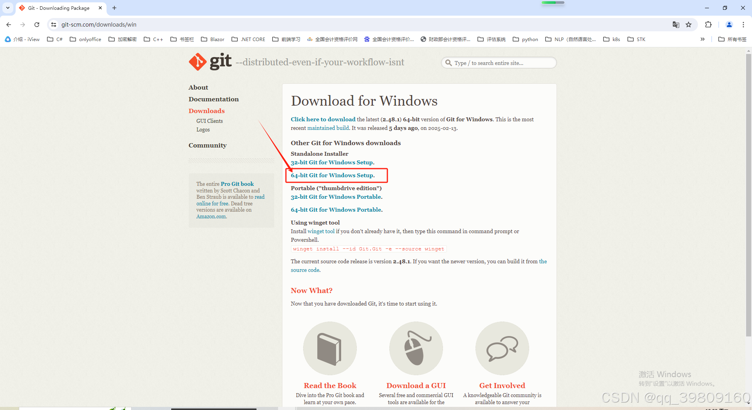
Task: Click the Download a GUI heading link
Action: [x=416, y=385]
